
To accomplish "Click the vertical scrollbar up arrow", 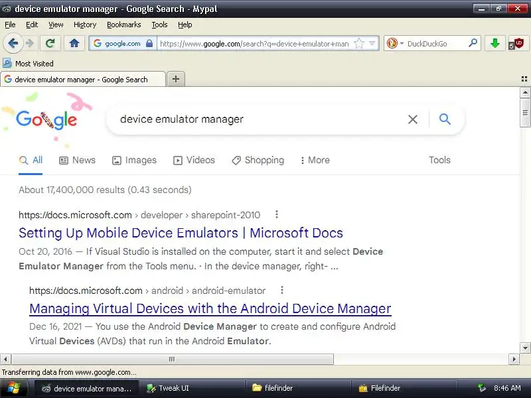I will 525,92.
